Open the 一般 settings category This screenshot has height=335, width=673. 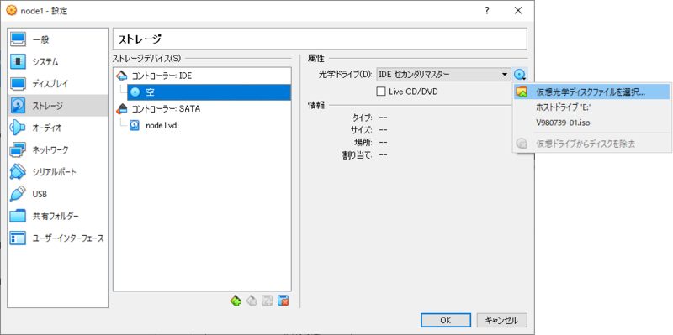coord(57,39)
